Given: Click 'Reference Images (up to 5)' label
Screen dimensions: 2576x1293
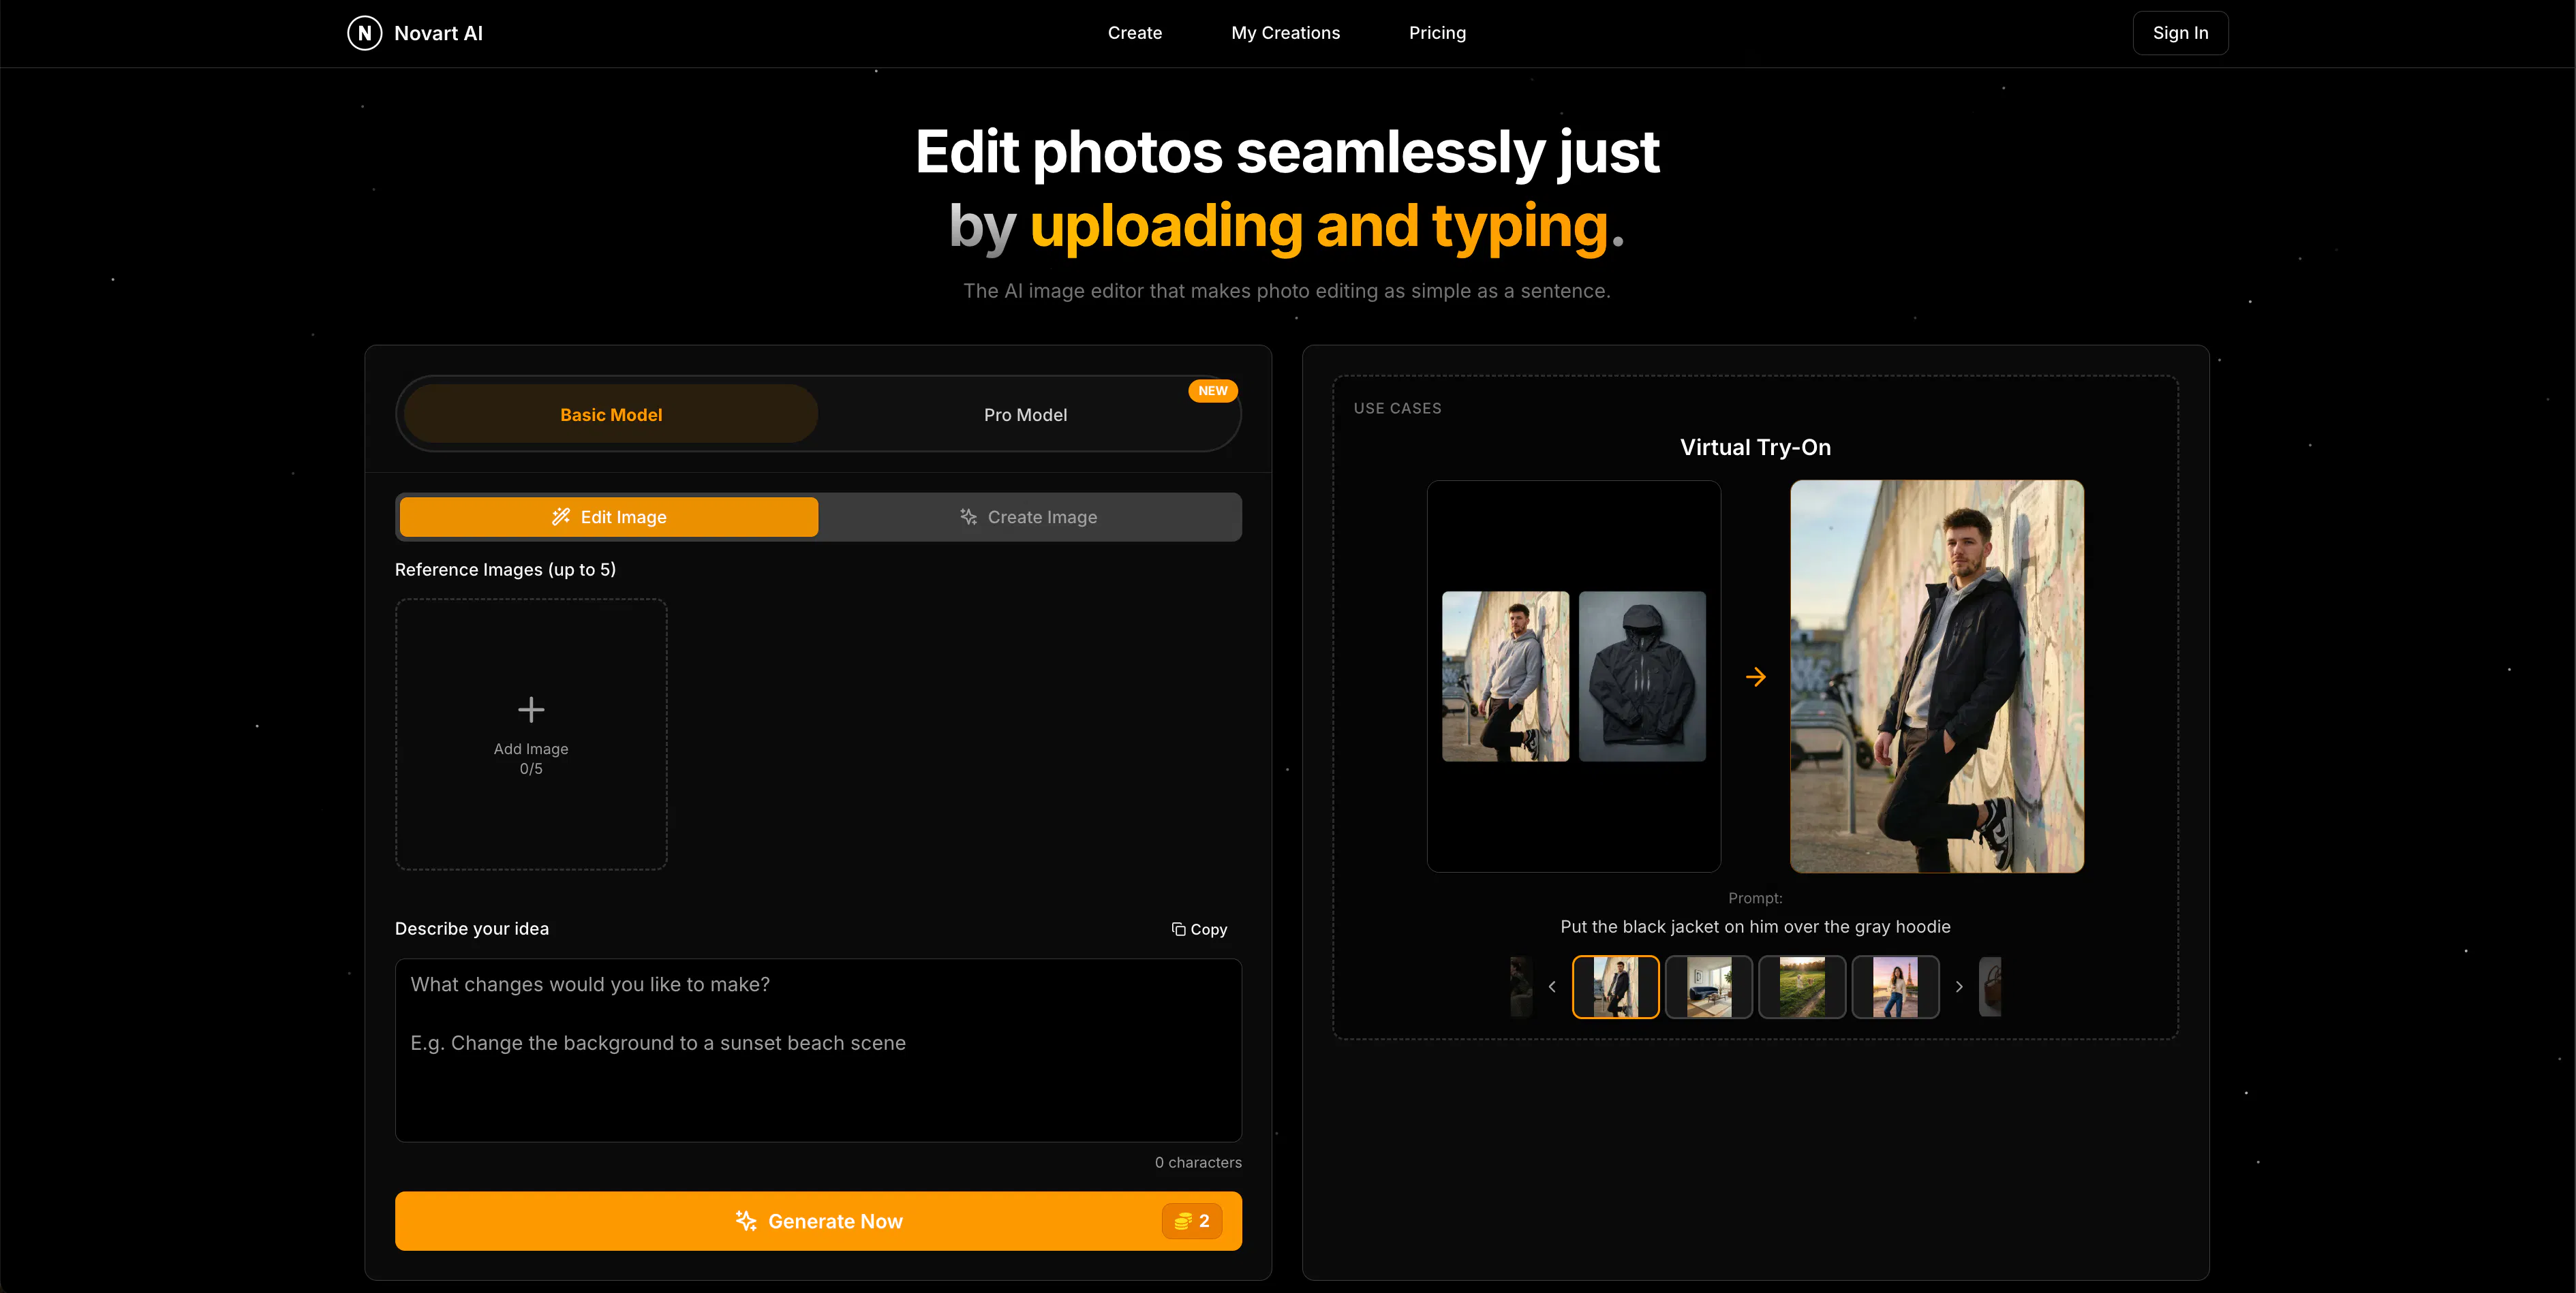Looking at the screenshot, I should [x=505, y=569].
